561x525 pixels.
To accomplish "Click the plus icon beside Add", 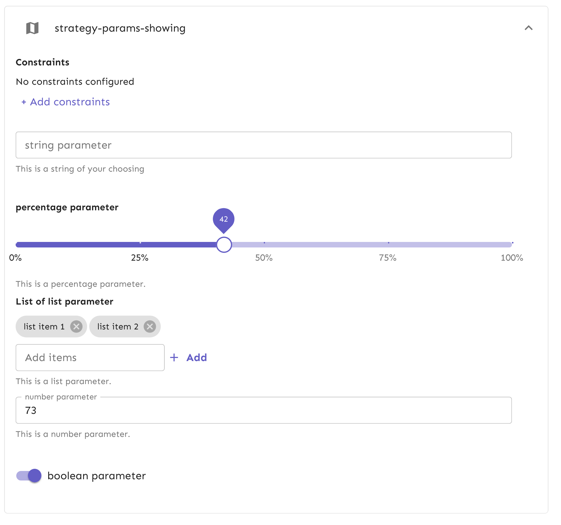I will (x=174, y=357).
